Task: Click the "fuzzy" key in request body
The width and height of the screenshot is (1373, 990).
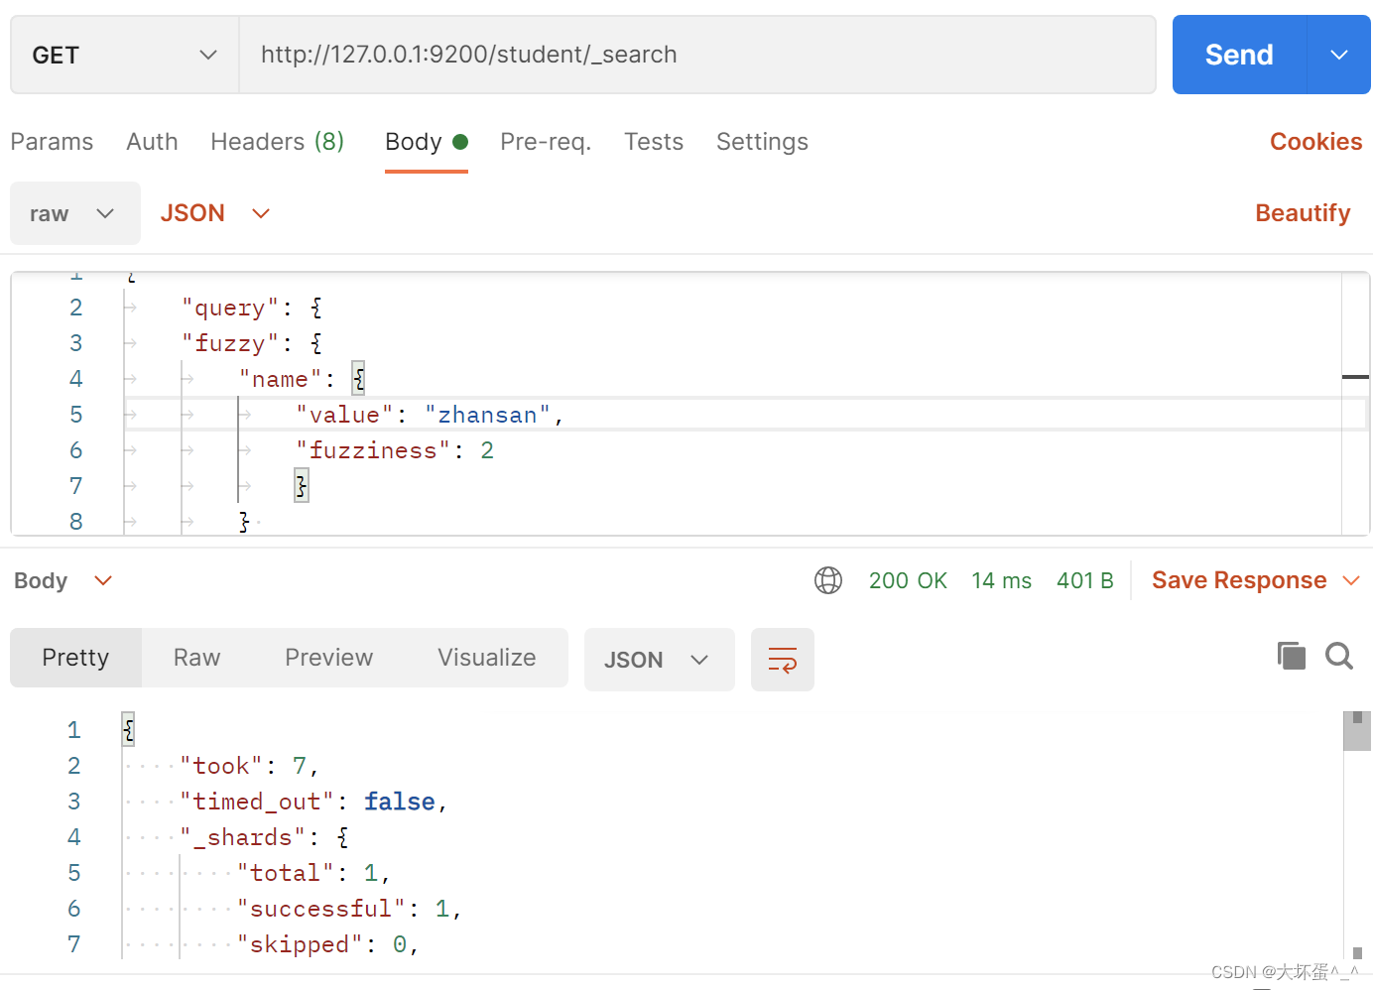Action: [230, 343]
